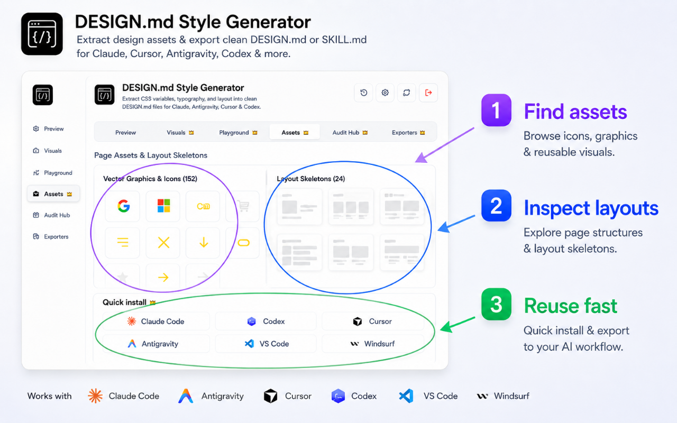677x423 pixels.
Task: Click the logo beside the panel title
Action: 105,95
